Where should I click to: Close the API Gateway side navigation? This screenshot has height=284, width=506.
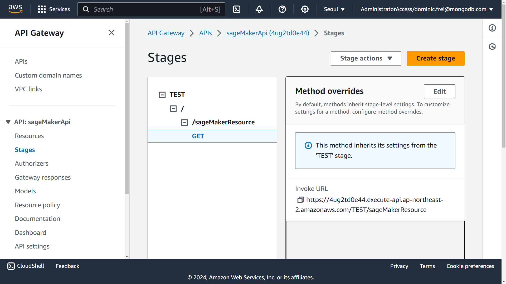pyautogui.click(x=111, y=33)
